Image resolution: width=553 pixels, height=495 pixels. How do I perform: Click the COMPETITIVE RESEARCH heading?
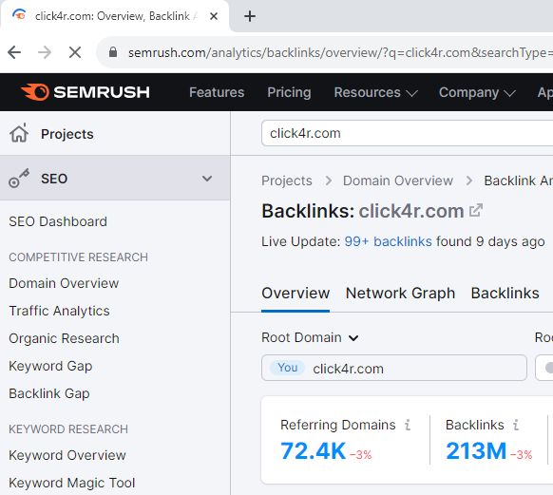78,257
